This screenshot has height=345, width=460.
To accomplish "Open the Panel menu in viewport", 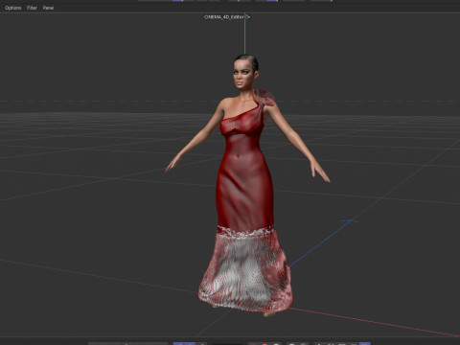I will [48, 8].
